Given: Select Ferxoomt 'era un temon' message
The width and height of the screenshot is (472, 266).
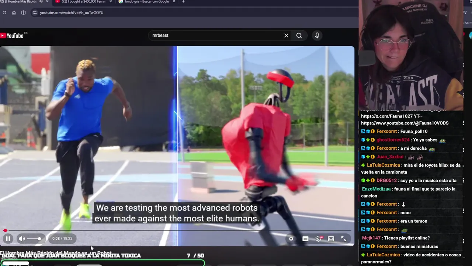Looking at the screenshot, I should 394,221.
